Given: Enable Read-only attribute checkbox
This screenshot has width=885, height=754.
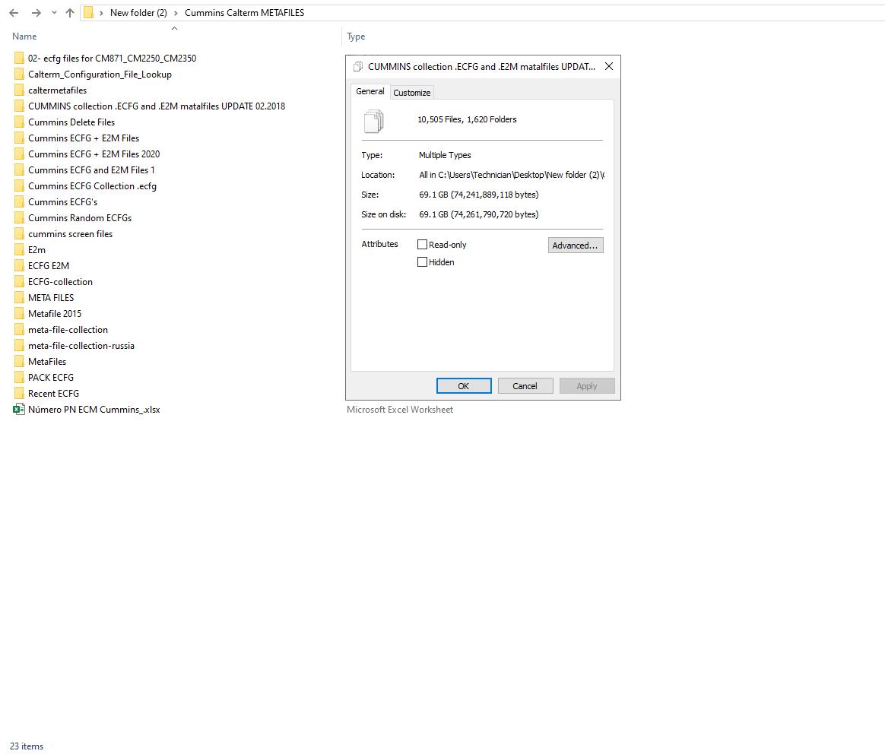Looking at the screenshot, I should [422, 245].
